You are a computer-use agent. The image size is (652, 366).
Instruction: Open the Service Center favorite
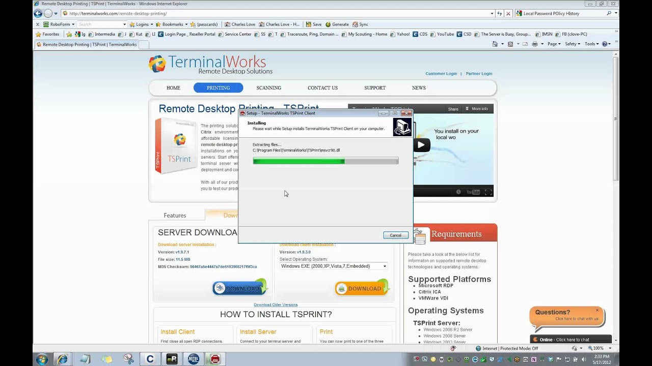[x=235, y=35]
